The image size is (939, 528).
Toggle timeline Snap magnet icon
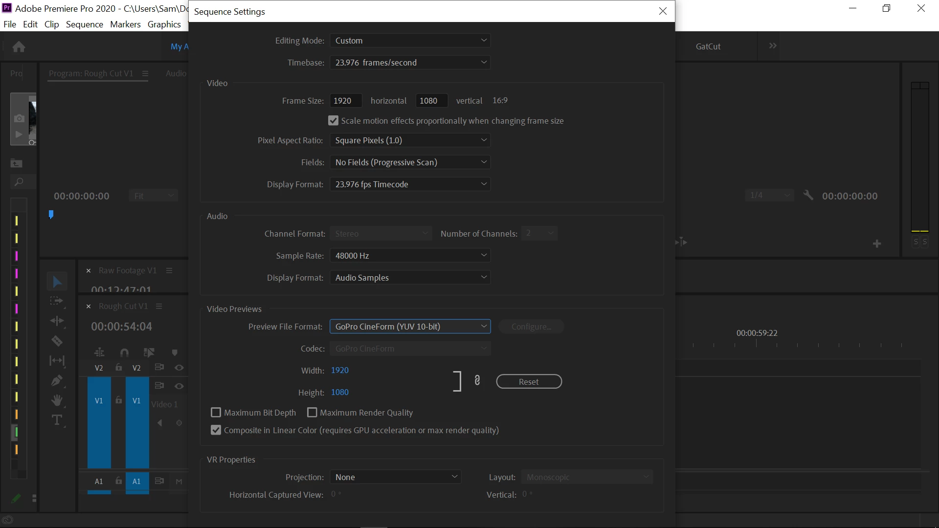pos(124,352)
